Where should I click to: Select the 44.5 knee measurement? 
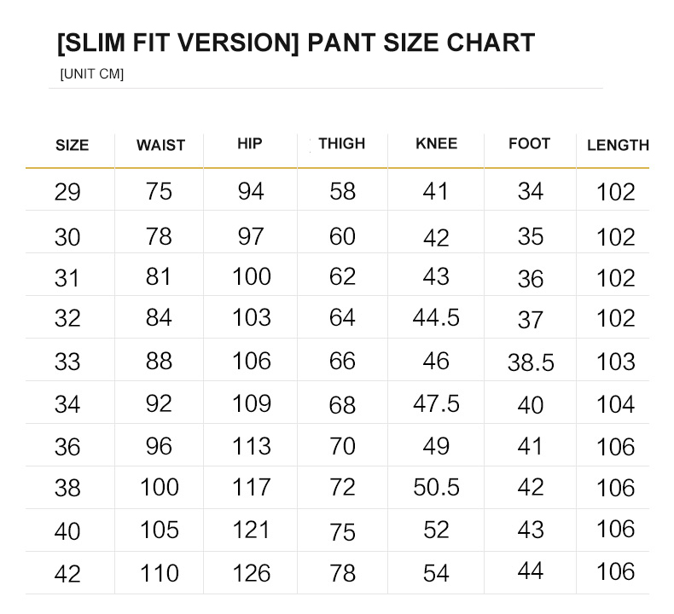pos(436,318)
